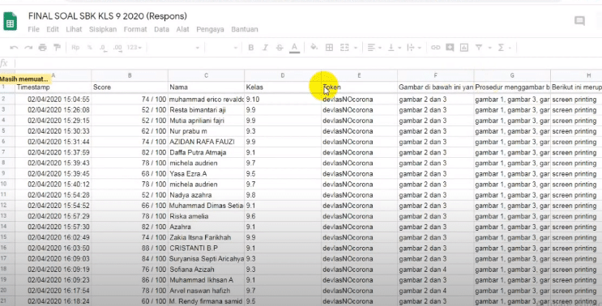Viewport: 602px width, 306px height.
Task: Open the Sisipkan menu
Action: 103,29
